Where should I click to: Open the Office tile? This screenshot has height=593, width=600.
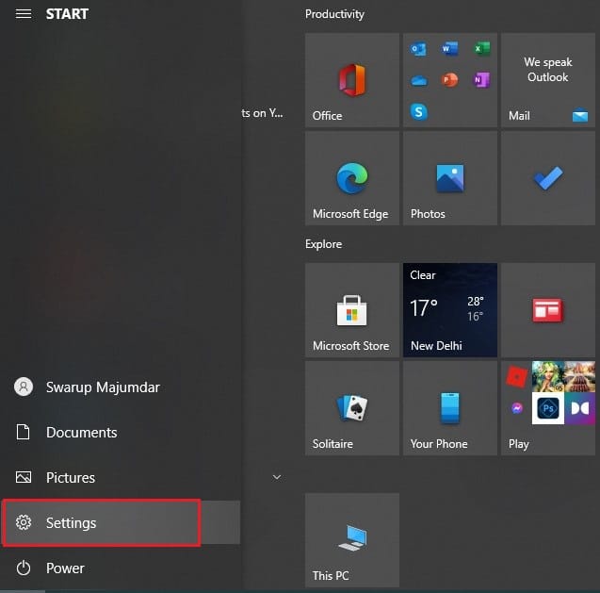pos(352,80)
